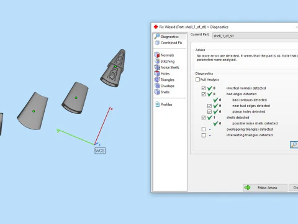Click the green dot on ribbed cone
This screenshot has height=224, width=298.
[x=115, y=67]
